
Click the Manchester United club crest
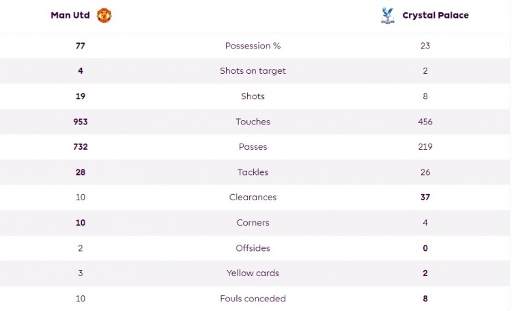pos(104,15)
